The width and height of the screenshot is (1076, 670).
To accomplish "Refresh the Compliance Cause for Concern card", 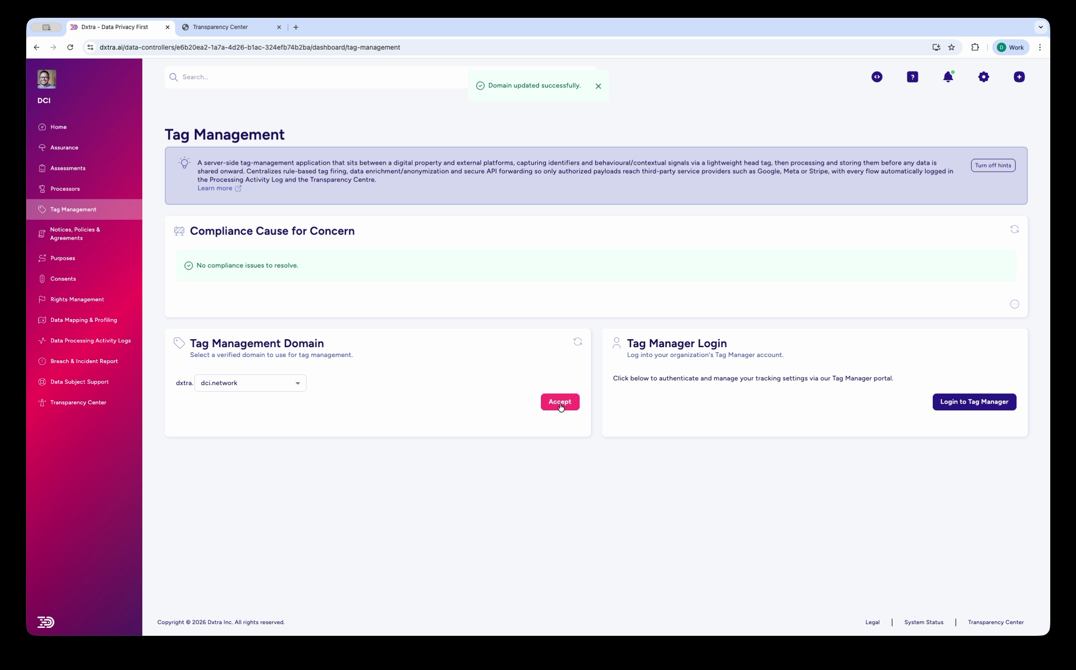I will (x=1014, y=229).
